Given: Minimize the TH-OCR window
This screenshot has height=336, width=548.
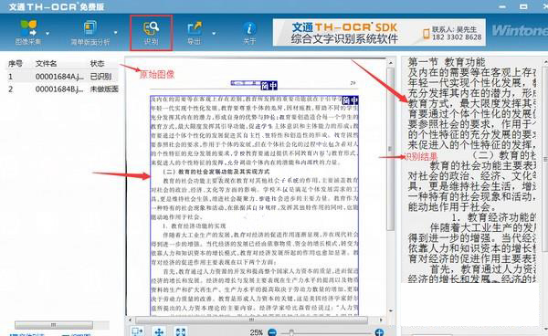Looking at the screenshot, I should [503, 6].
